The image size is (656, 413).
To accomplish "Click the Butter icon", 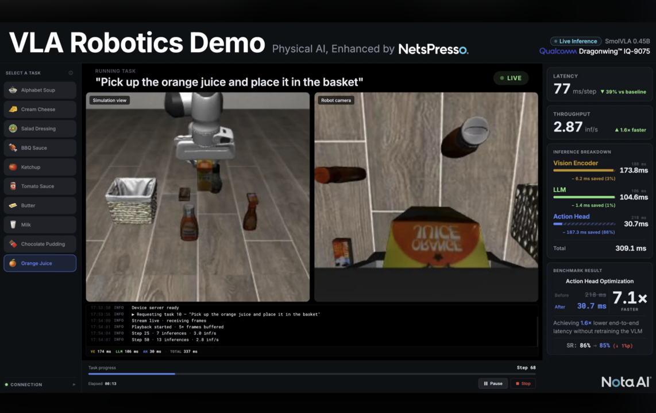I will (x=13, y=205).
